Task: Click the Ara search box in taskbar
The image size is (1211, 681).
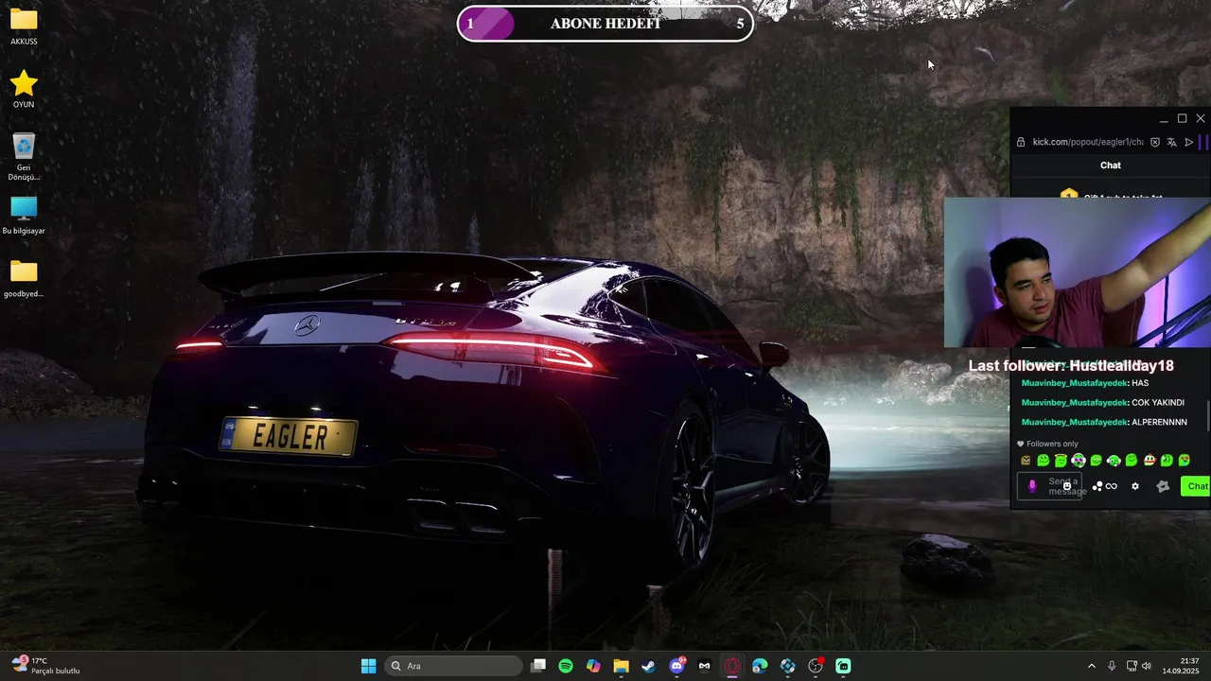Action: click(x=453, y=666)
